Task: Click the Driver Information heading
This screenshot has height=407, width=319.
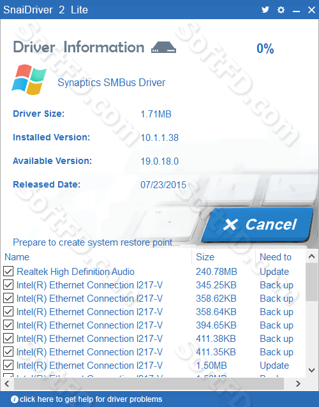Action: (x=78, y=47)
